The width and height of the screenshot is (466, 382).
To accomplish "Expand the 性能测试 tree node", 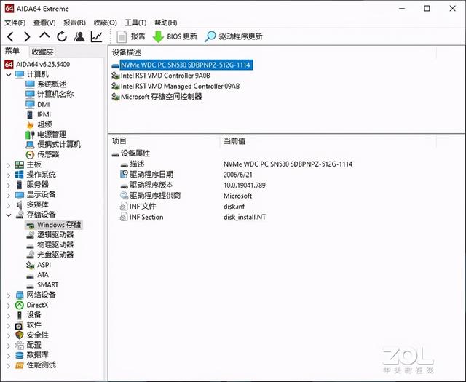I will click(9, 366).
